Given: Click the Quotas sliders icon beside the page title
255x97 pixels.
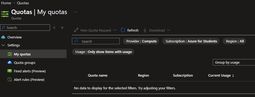Looking at the screenshot, I should click(5, 14).
